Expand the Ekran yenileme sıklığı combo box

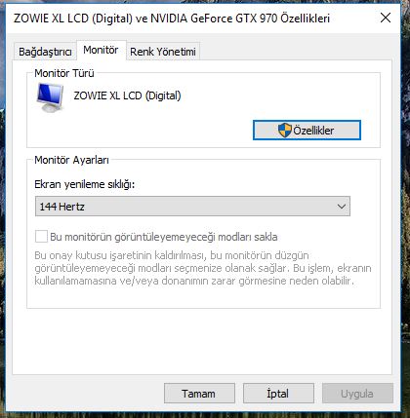(x=192, y=207)
